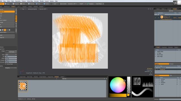Select the Paintbrush tool in the list
The width and height of the screenshot is (181, 101).
7,12
